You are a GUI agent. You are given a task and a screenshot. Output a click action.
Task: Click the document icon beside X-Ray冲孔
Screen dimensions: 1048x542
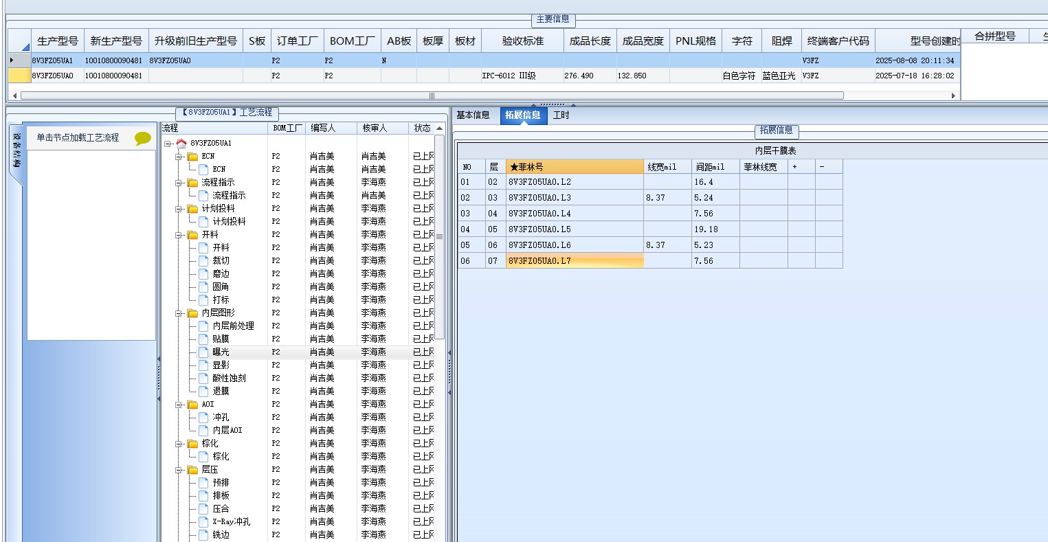203,521
